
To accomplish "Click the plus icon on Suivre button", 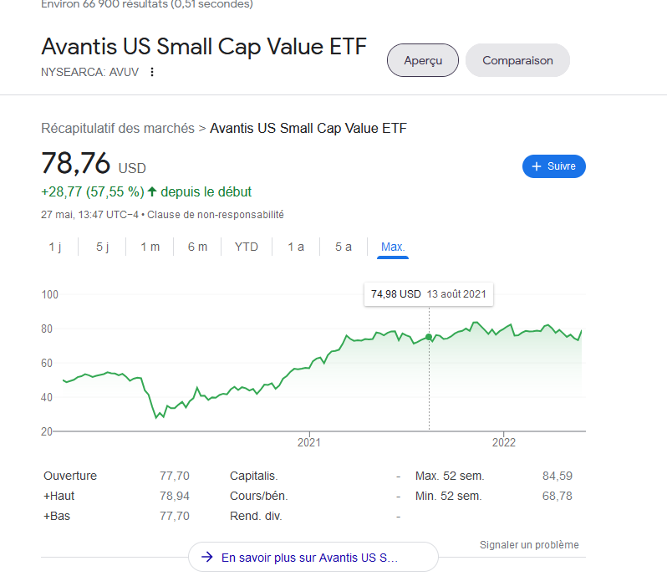I will click(537, 166).
